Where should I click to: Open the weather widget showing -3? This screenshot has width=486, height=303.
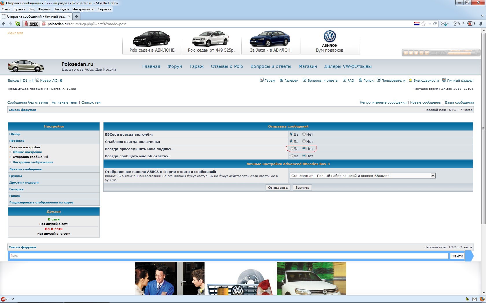[458, 24]
